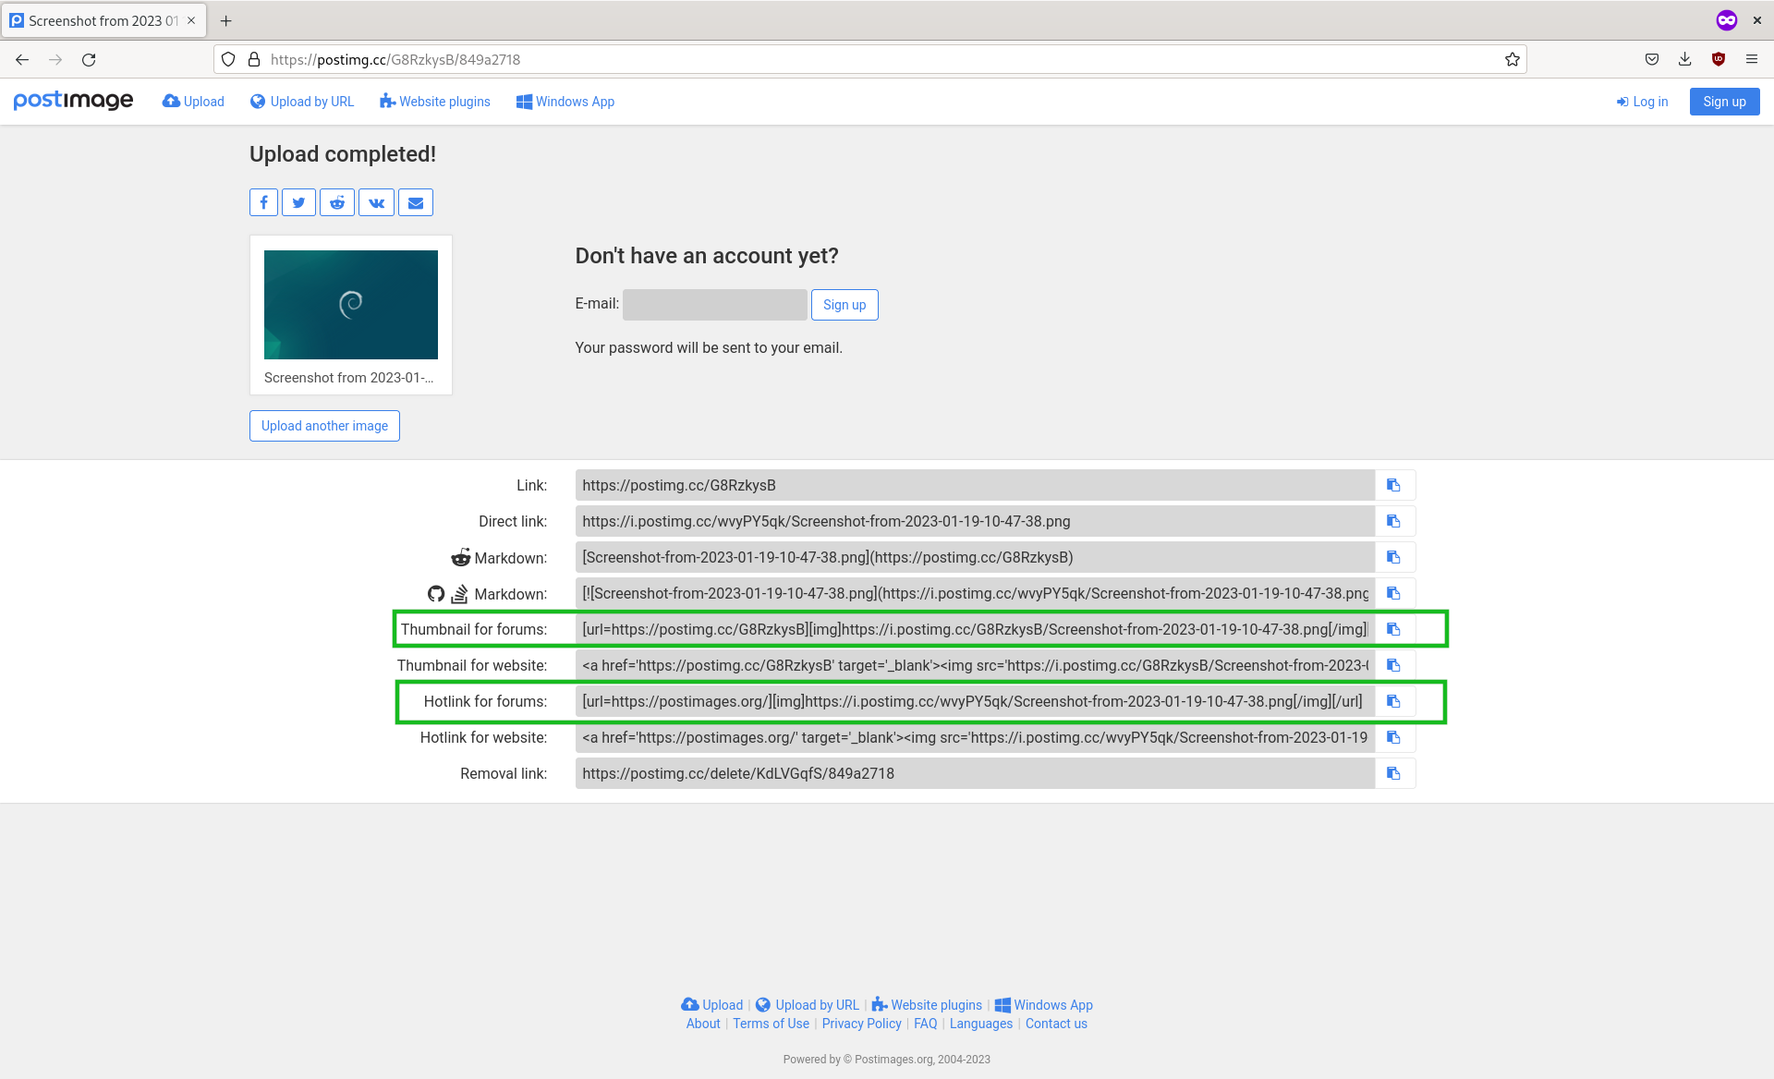Open the uploaded screenshot thumbnail
Screen dimensions: 1774x1079
[x=351, y=305]
